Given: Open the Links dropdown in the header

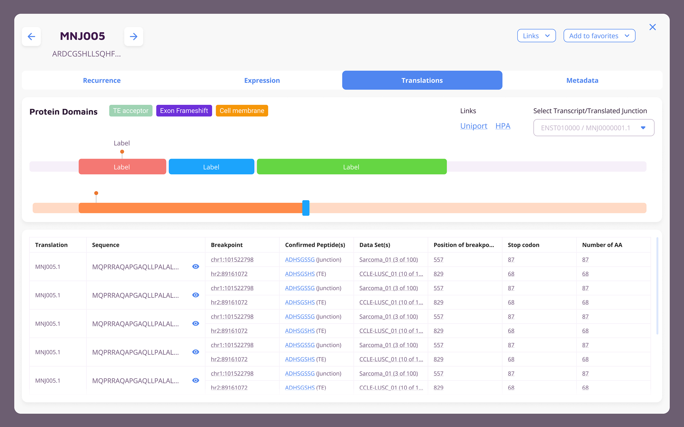Looking at the screenshot, I should (x=536, y=36).
